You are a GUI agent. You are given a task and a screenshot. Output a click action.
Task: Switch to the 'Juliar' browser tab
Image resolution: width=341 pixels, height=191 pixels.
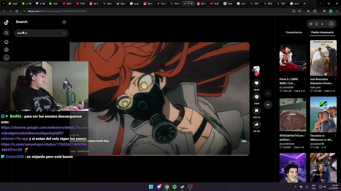point(54,4)
